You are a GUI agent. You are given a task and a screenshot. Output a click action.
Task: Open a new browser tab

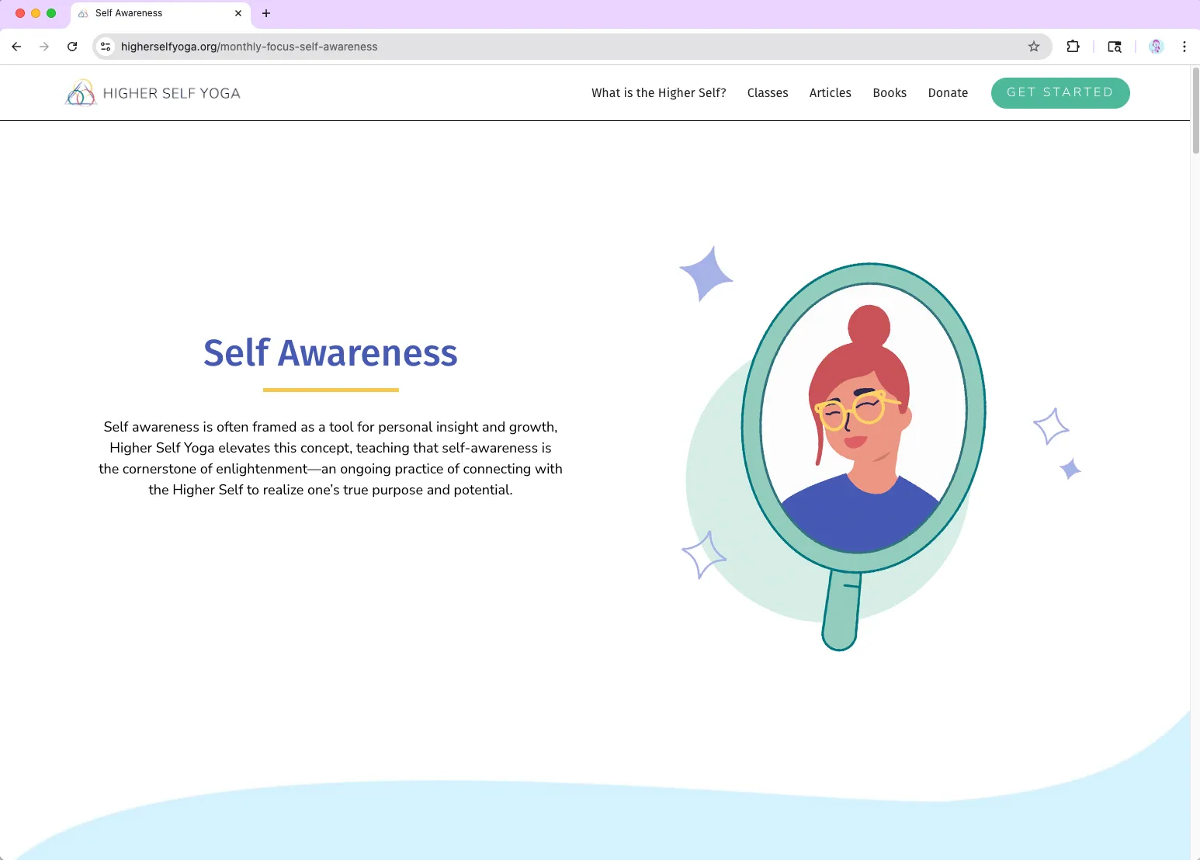266,13
